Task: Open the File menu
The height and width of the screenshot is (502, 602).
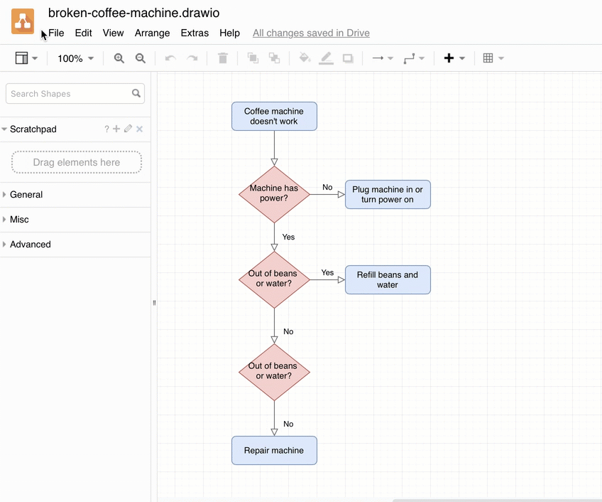Action: click(x=55, y=33)
